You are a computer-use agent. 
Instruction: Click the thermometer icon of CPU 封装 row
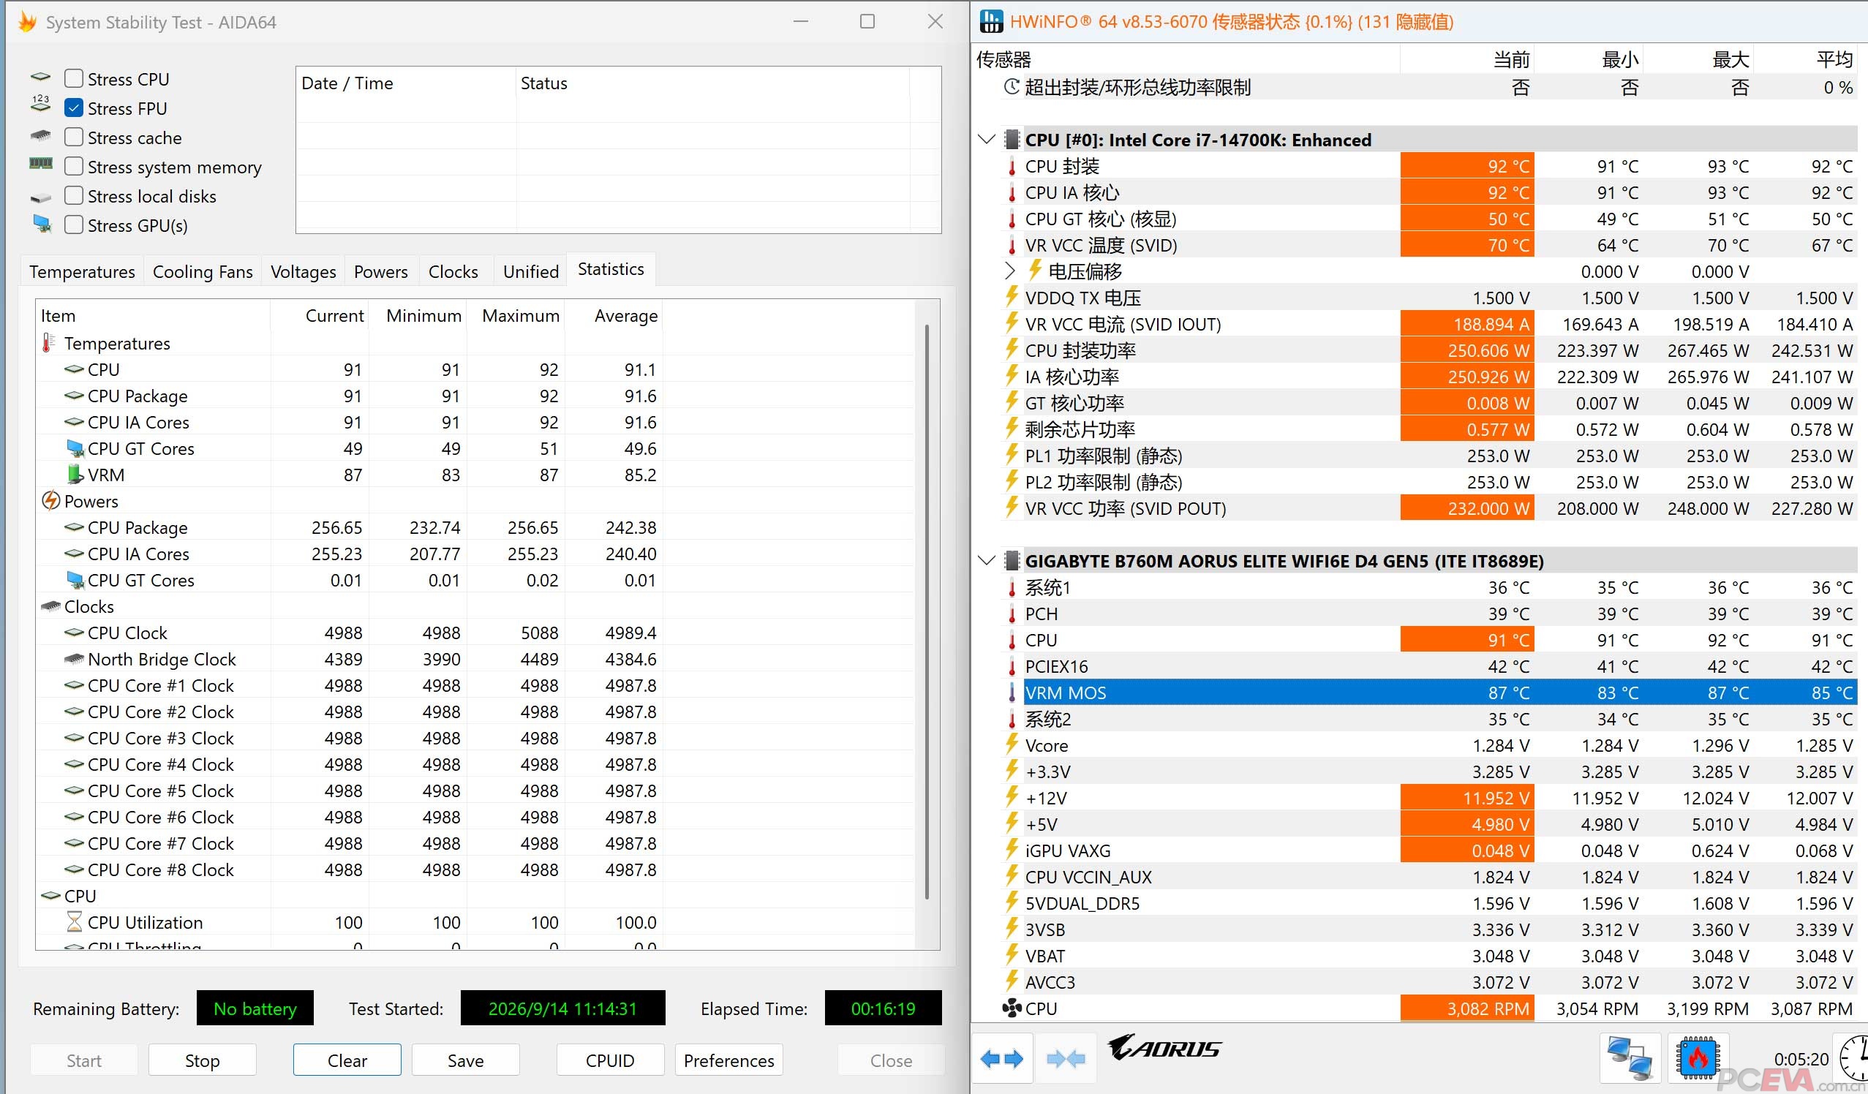click(x=1012, y=166)
